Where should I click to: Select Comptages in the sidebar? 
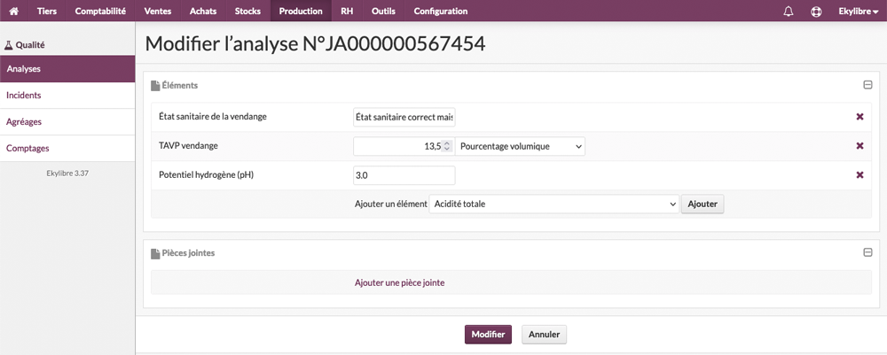point(67,149)
